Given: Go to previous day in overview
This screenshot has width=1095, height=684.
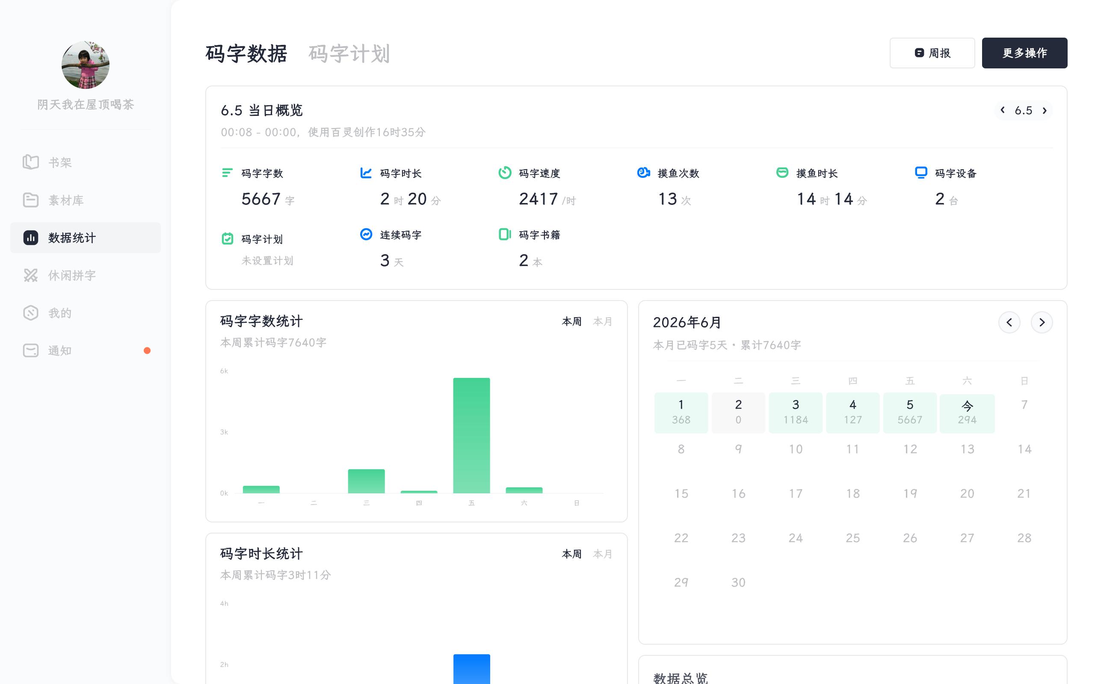Looking at the screenshot, I should tap(1003, 110).
